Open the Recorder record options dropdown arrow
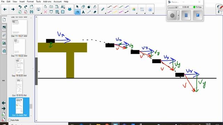This screenshot has width=223, height=125. (x=178, y=15)
